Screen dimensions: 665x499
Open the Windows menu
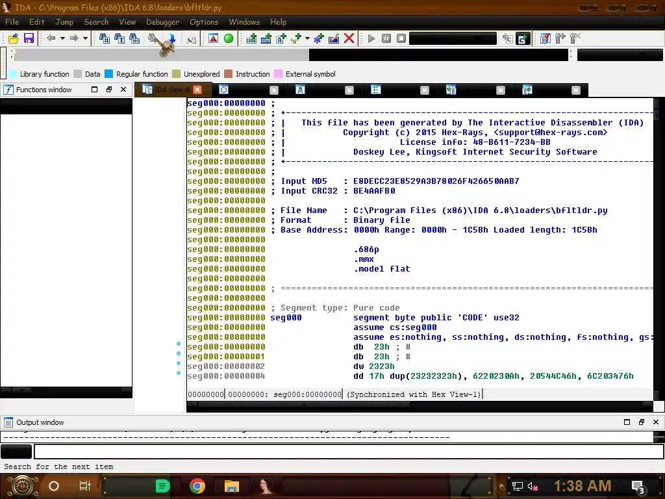244,22
